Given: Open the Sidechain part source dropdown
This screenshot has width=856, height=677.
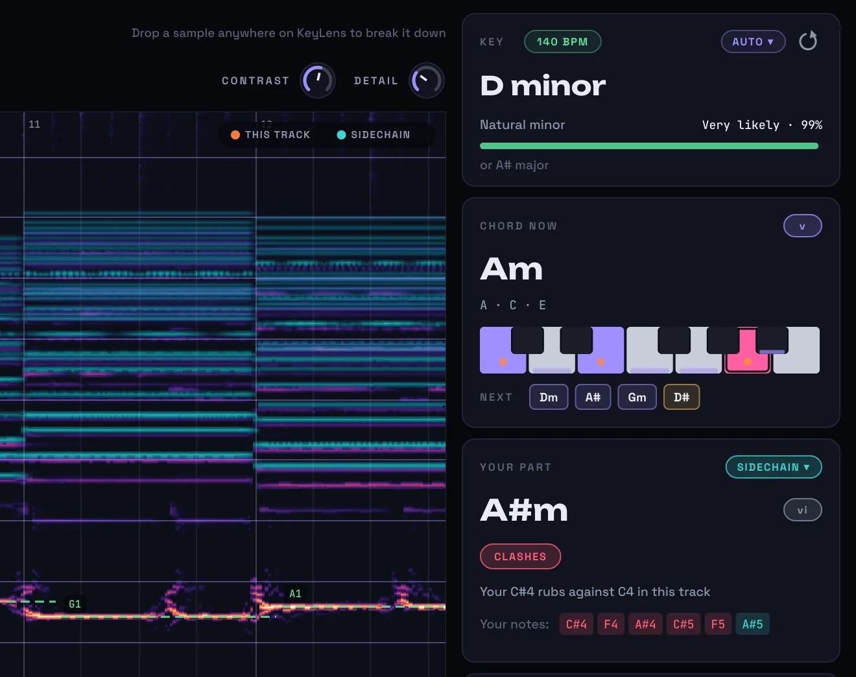Looking at the screenshot, I should pos(774,467).
